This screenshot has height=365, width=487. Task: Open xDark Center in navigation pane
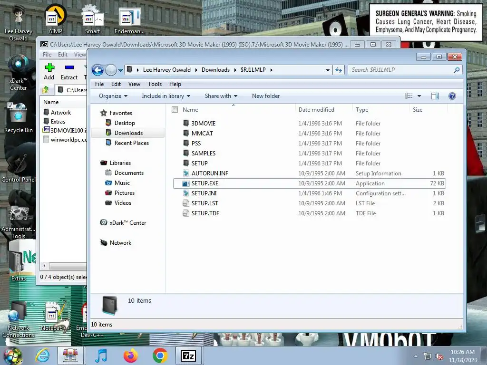(127, 223)
